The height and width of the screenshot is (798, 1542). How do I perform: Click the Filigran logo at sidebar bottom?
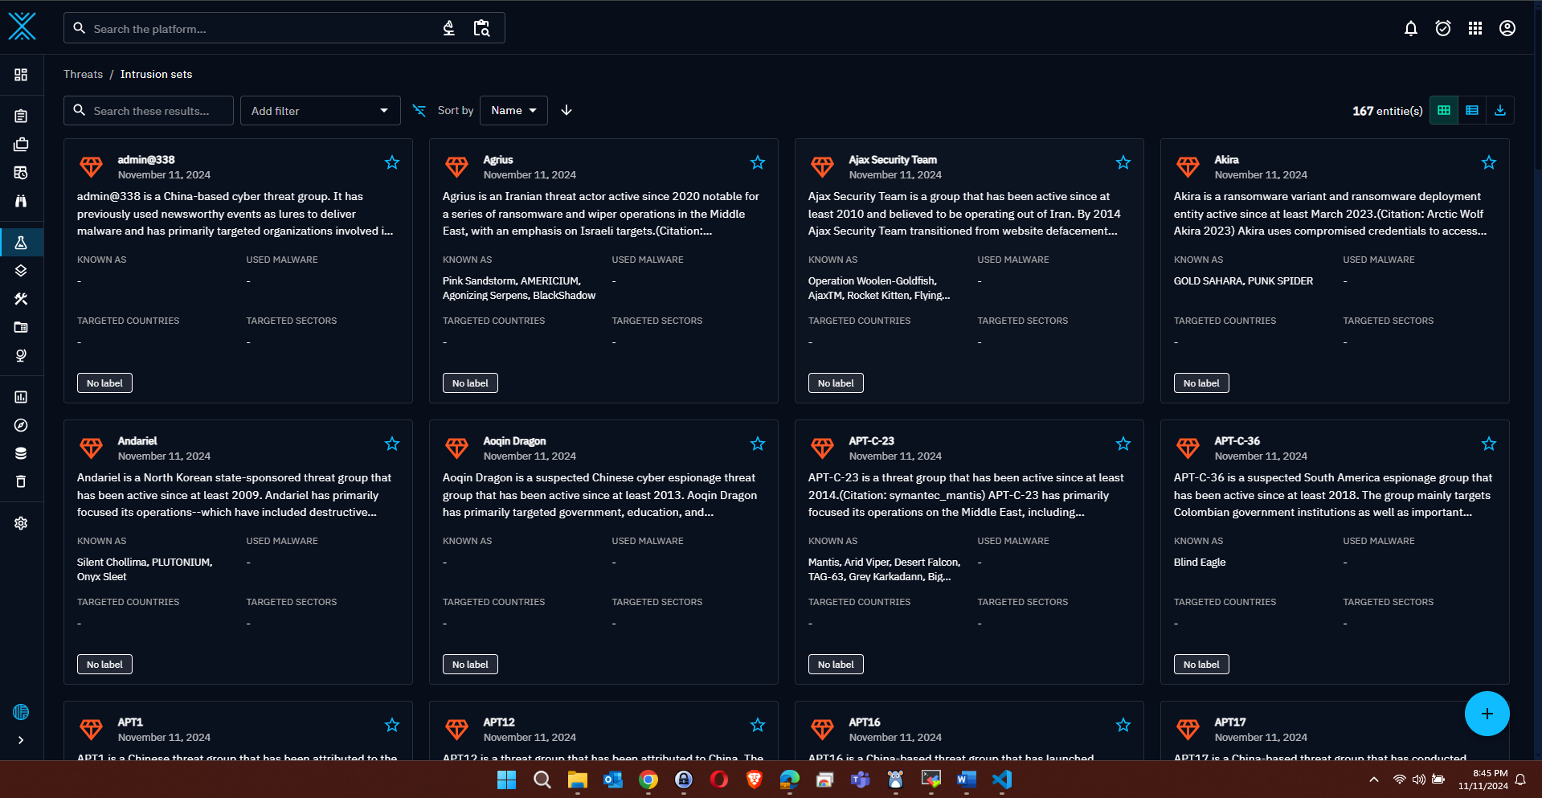coord(21,712)
